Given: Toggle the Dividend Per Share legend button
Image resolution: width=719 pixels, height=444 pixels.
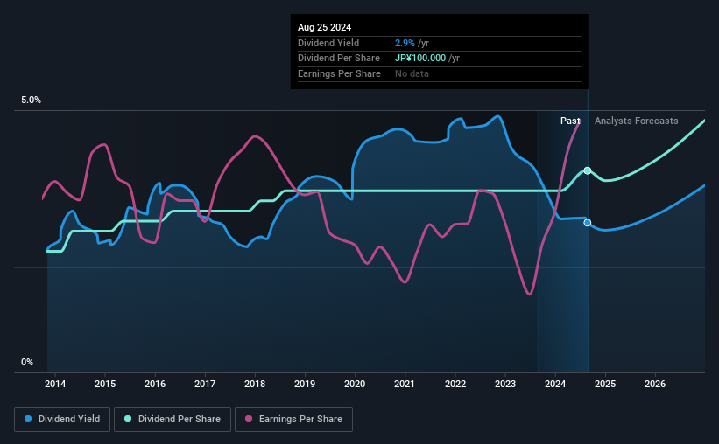Looking at the screenshot, I should point(173,420).
